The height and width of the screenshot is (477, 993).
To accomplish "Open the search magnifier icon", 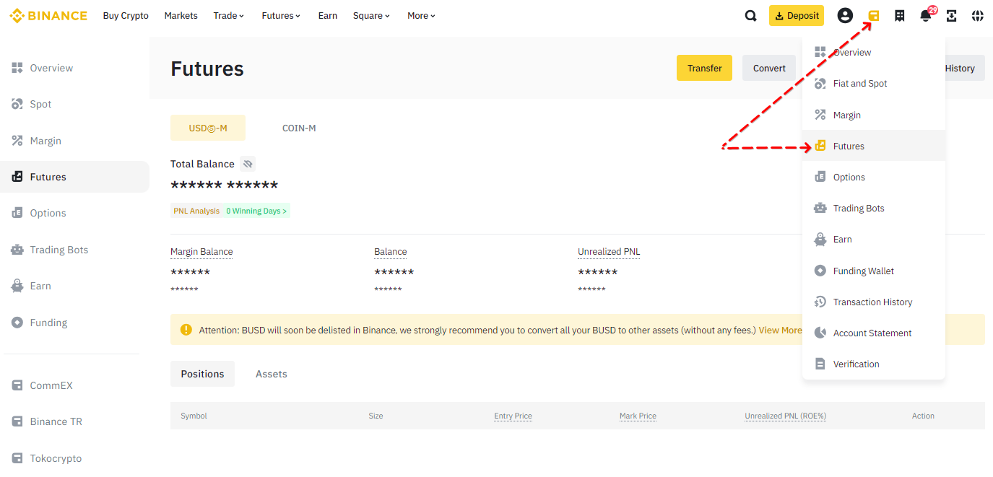I will pos(751,16).
